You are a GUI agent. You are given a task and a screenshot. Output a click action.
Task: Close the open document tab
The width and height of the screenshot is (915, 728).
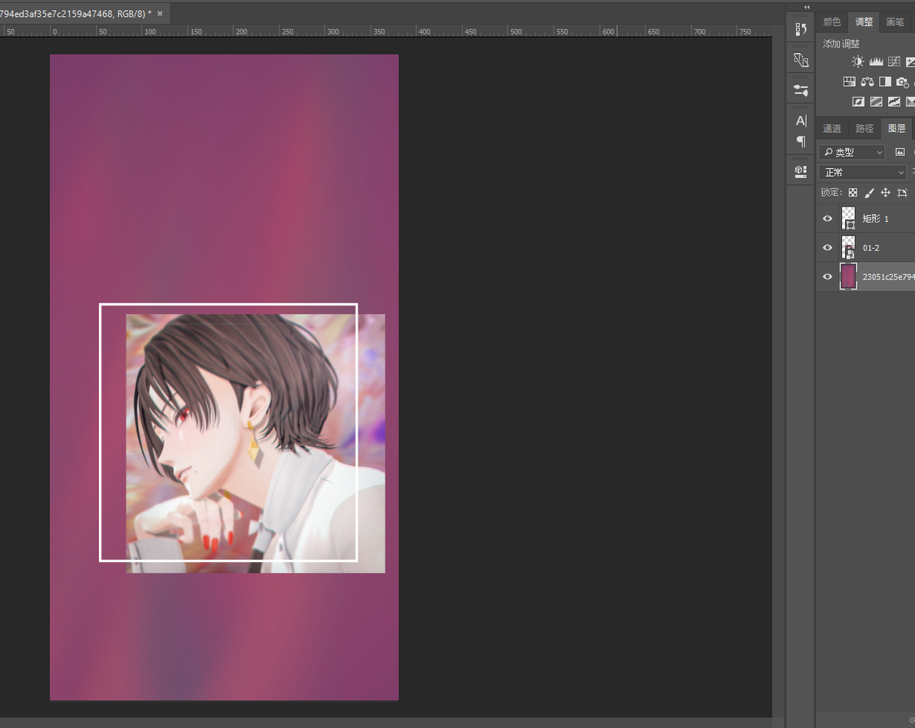160,13
